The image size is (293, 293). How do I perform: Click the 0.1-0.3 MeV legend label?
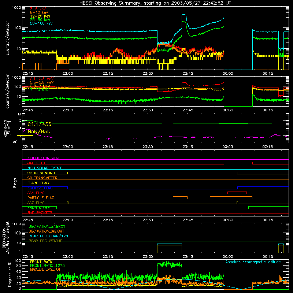click(42, 79)
